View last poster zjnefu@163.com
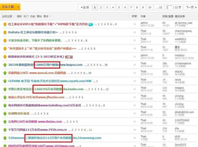 click(x=184, y=112)
